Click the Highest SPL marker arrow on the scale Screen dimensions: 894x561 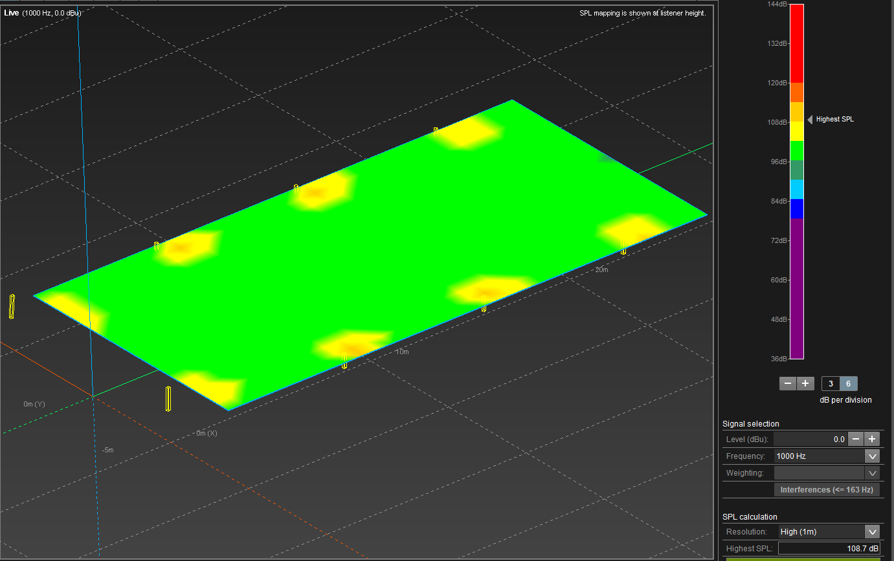pos(810,120)
